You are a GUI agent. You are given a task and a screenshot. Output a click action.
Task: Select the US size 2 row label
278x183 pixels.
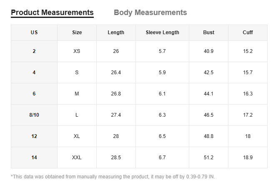pyautogui.click(x=34, y=51)
